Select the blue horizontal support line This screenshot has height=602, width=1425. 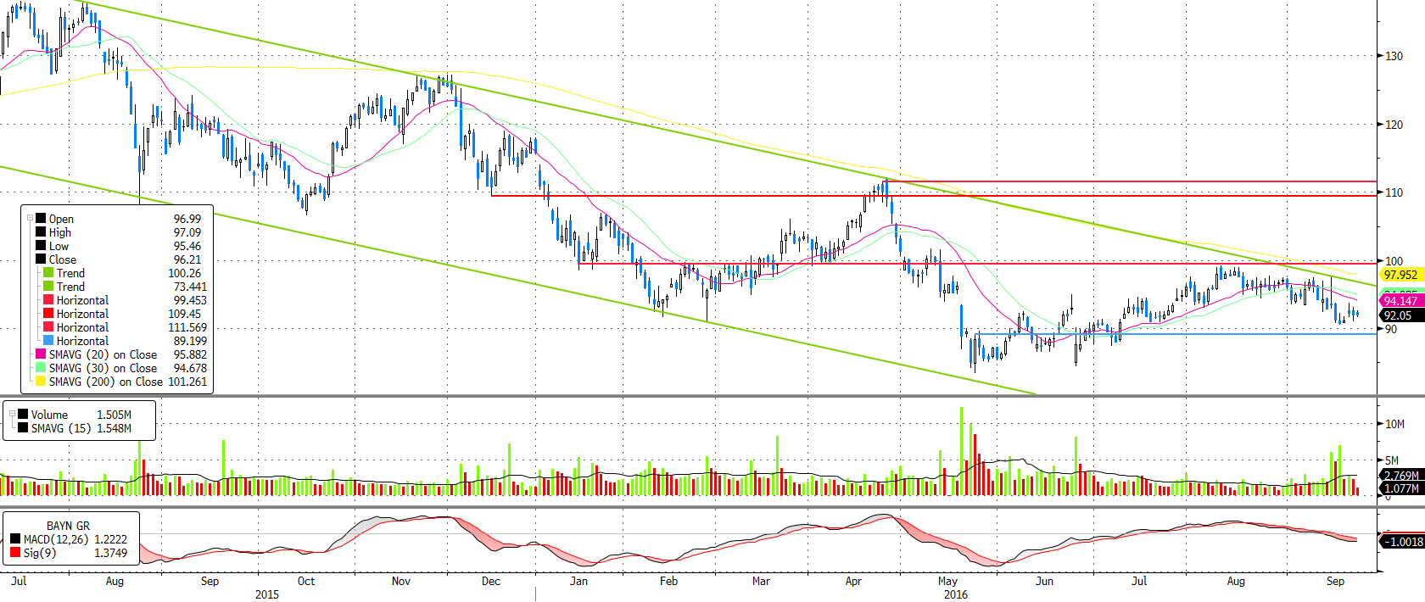click(x=1175, y=334)
